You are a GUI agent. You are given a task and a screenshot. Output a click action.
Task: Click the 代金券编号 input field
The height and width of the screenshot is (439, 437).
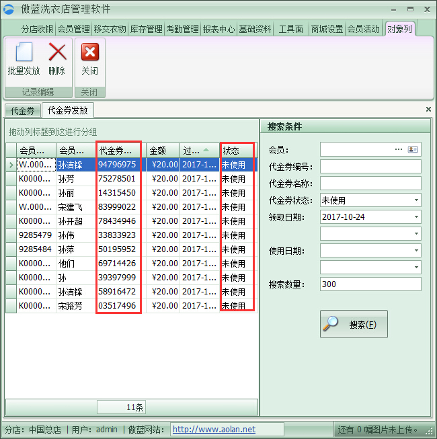pos(370,167)
